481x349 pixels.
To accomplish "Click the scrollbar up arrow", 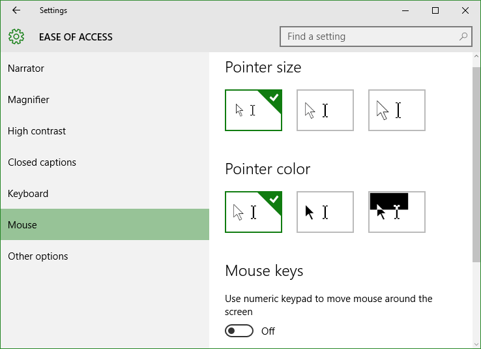I will [x=476, y=57].
